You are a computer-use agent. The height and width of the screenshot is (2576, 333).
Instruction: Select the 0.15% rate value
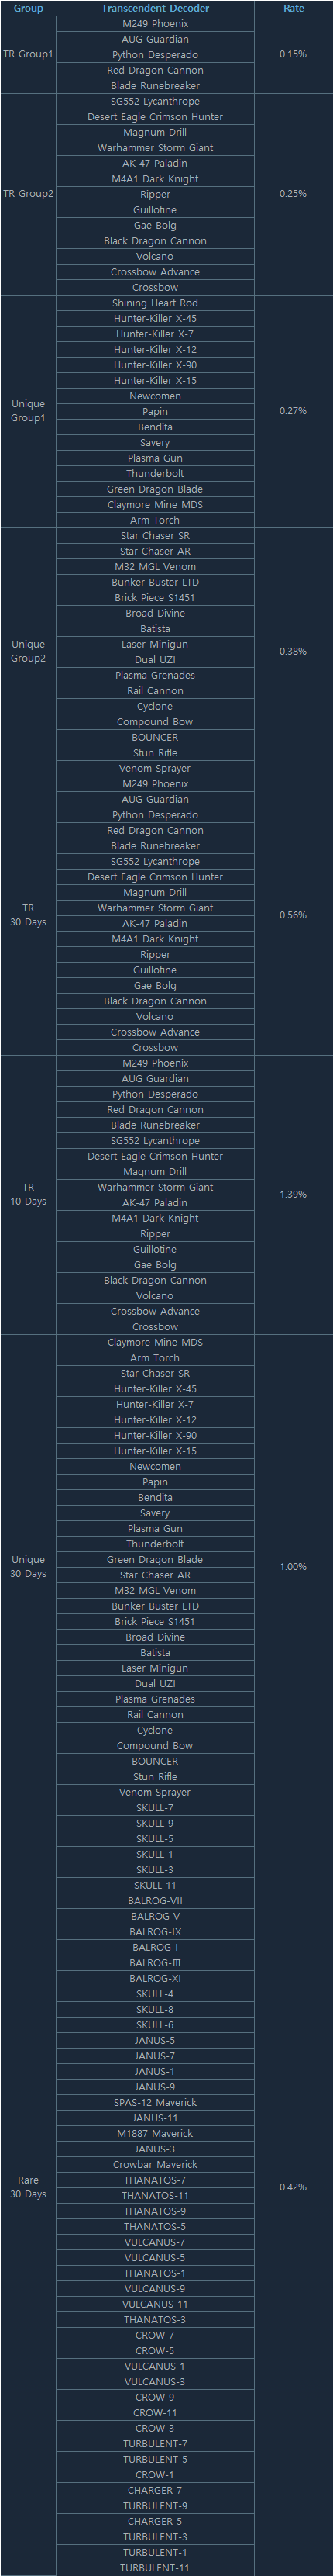294,54
